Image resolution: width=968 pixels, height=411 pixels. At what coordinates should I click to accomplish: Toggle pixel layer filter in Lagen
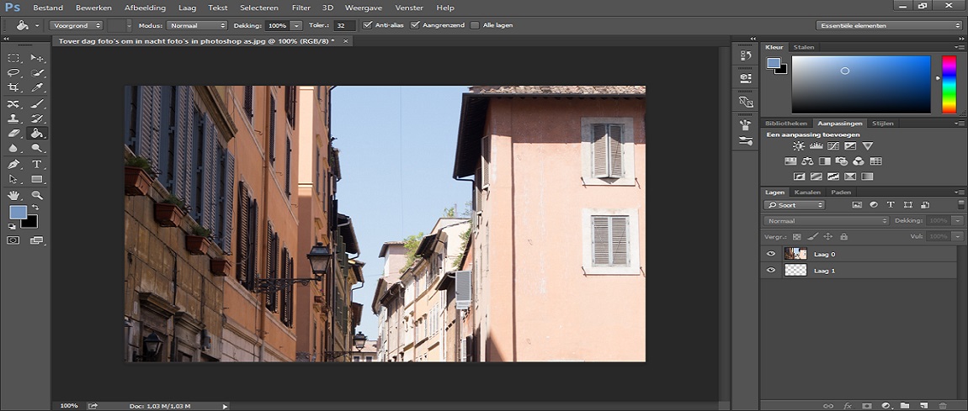coord(856,204)
